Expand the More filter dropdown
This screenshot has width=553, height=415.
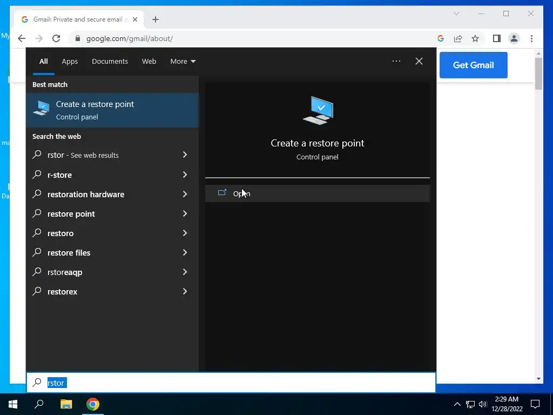click(x=183, y=61)
